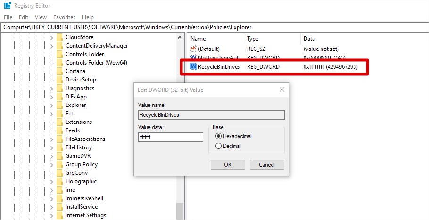This screenshot has width=429, height=220.
Task: Expand the DIFxApp key
Action: [x=51, y=97]
